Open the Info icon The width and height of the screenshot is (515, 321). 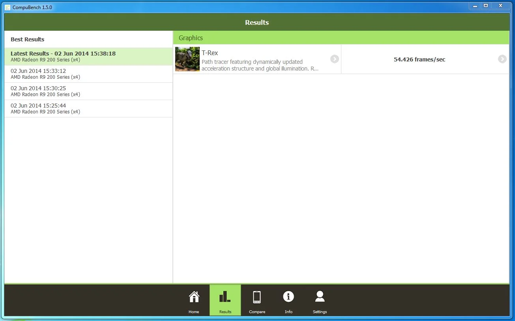[x=288, y=297]
